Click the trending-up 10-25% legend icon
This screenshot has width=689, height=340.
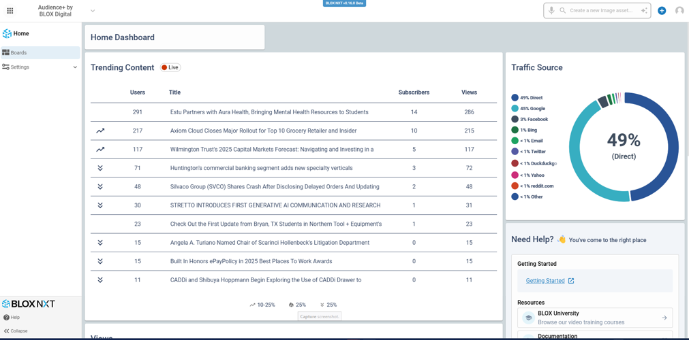[252, 305]
